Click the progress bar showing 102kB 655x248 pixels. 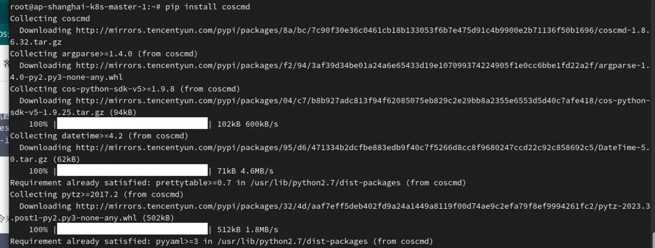[x=132, y=124]
